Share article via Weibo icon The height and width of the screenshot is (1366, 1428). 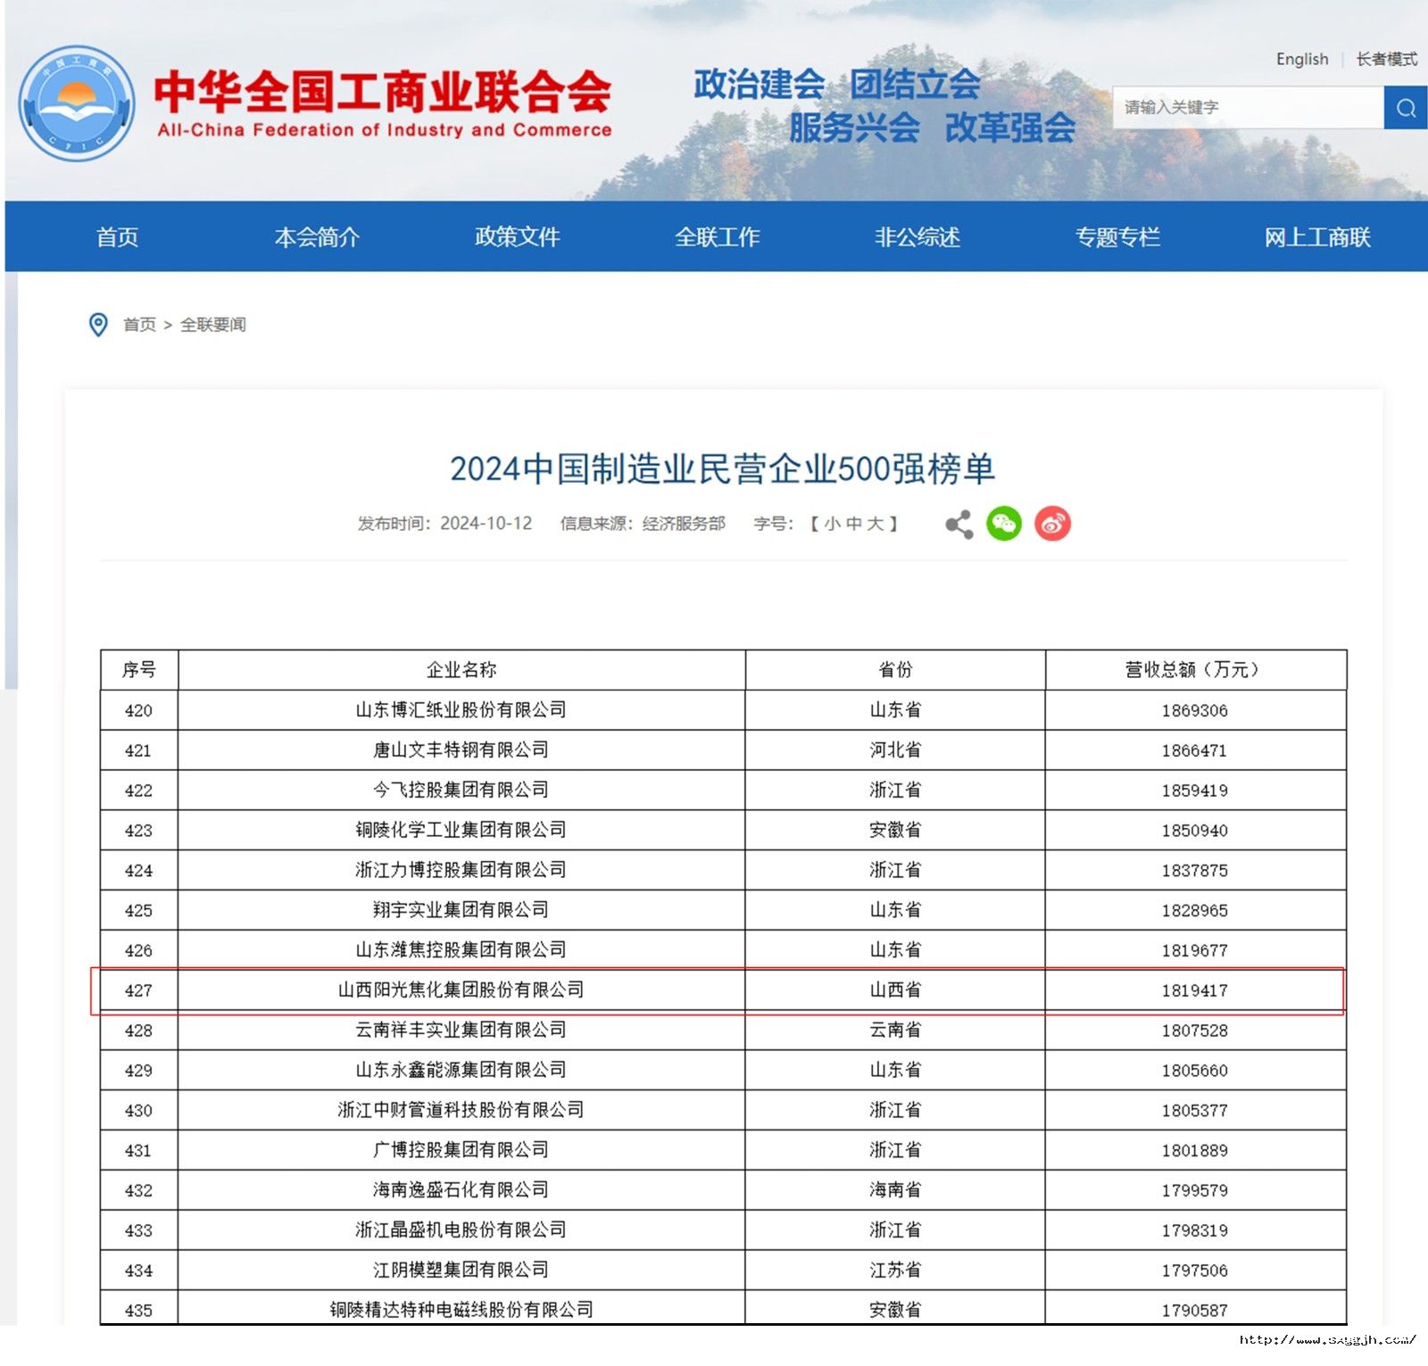[x=1052, y=524]
